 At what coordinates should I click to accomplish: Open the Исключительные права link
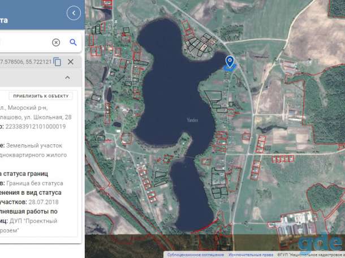(x=251, y=255)
